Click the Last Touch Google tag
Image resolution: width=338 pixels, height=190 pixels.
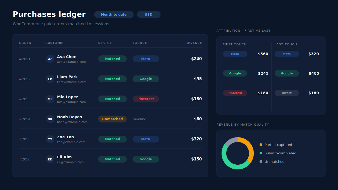point(287,73)
